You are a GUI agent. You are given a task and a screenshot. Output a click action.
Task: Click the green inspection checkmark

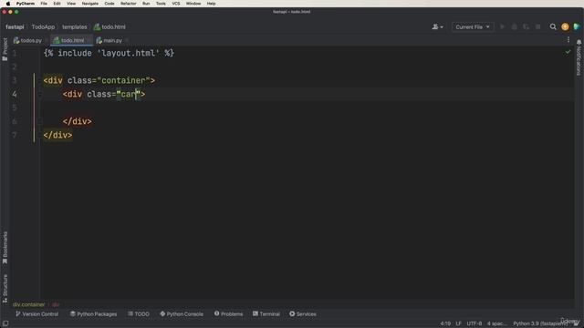pos(568,52)
